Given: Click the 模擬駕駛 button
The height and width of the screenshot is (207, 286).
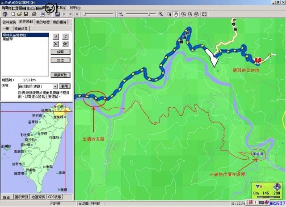Looking at the screenshot, I should (60, 75).
